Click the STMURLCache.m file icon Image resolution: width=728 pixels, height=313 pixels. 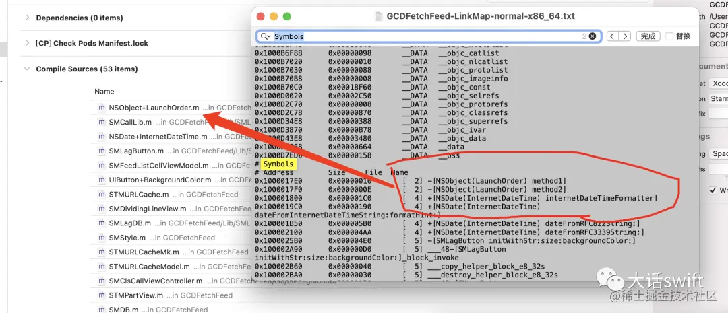click(102, 195)
